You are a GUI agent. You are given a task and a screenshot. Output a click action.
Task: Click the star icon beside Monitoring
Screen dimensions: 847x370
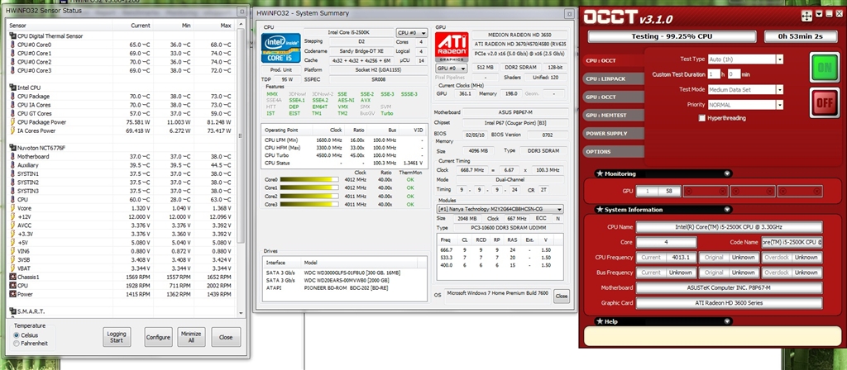click(601, 173)
